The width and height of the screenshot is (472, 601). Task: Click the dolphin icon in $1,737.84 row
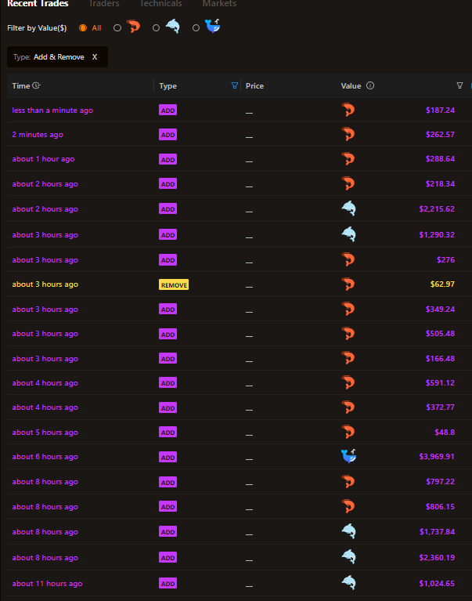pos(349,531)
